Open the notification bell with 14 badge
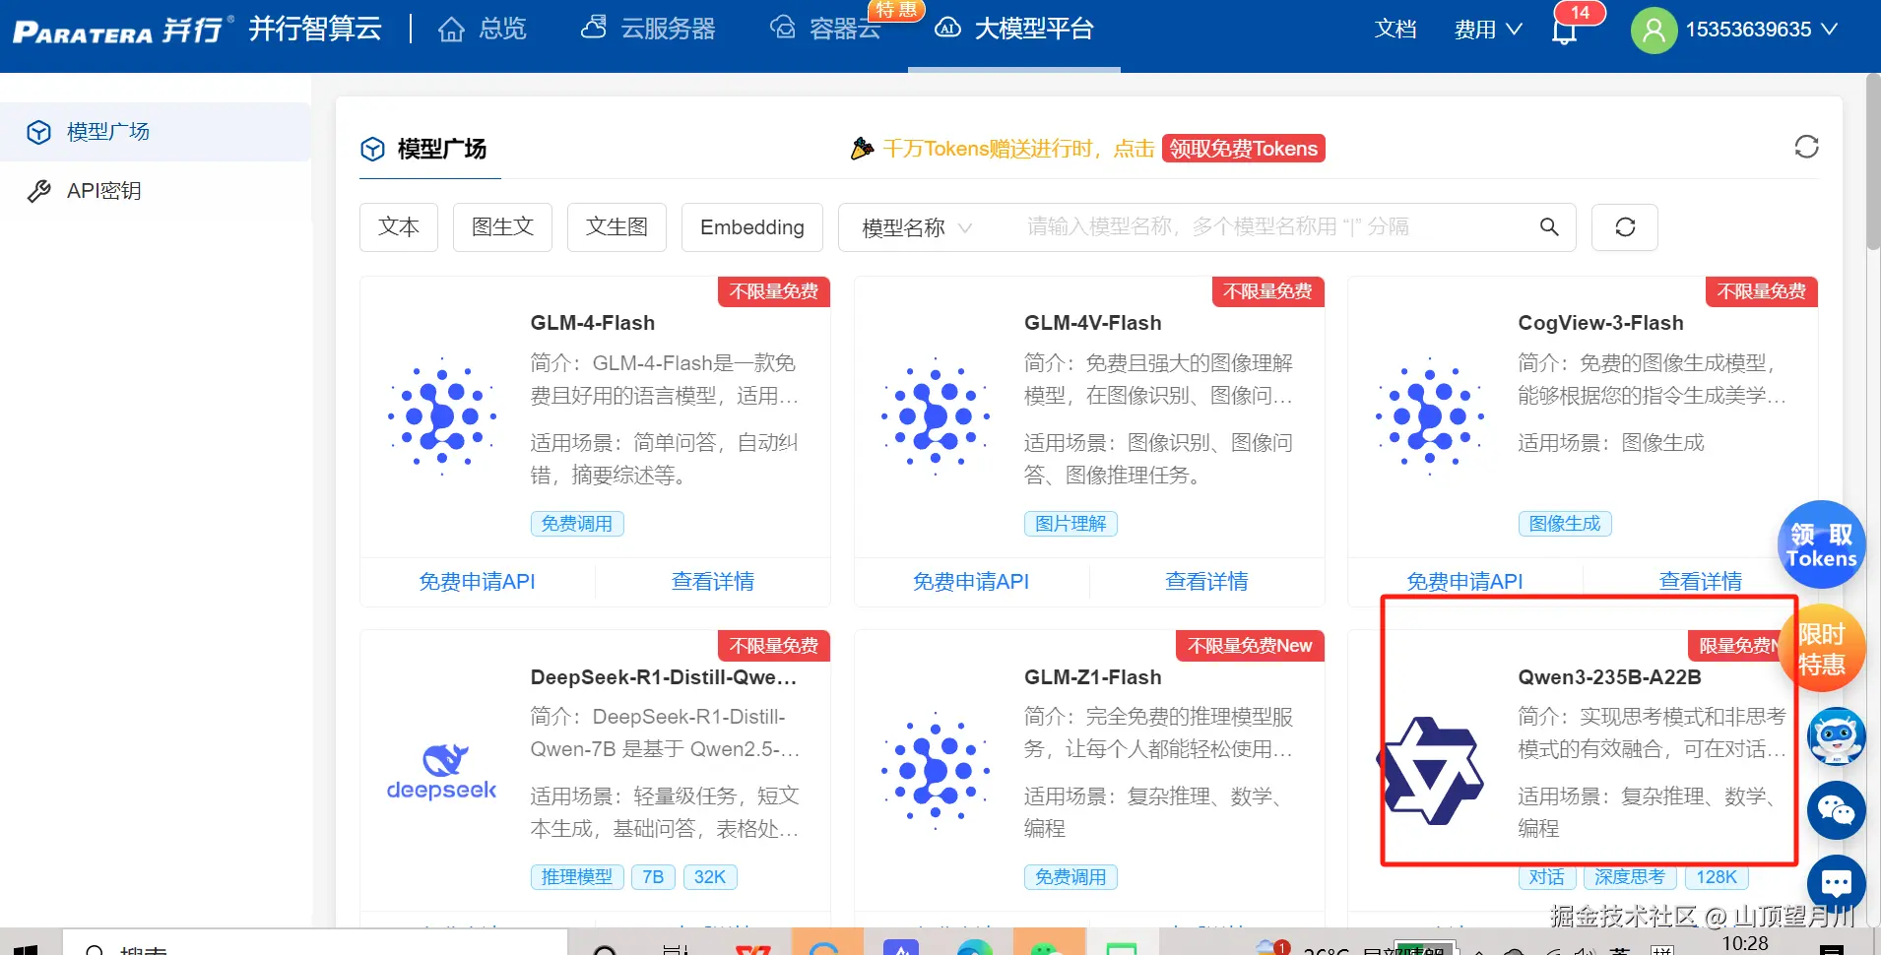 click(1565, 32)
